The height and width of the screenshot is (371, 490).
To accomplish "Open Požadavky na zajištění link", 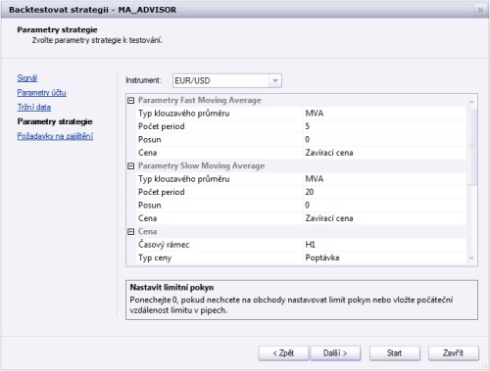I will [55, 136].
